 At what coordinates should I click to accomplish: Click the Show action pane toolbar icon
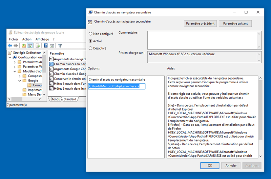point(52,46)
